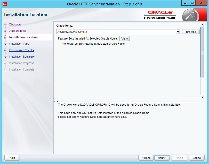Proceed with the Next button
Screen dimensions: 209x164
tap(162, 158)
